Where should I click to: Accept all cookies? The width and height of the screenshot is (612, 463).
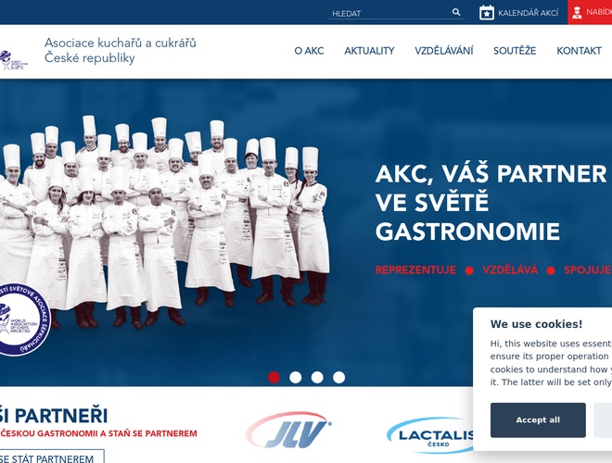click(x=538, y=419)
